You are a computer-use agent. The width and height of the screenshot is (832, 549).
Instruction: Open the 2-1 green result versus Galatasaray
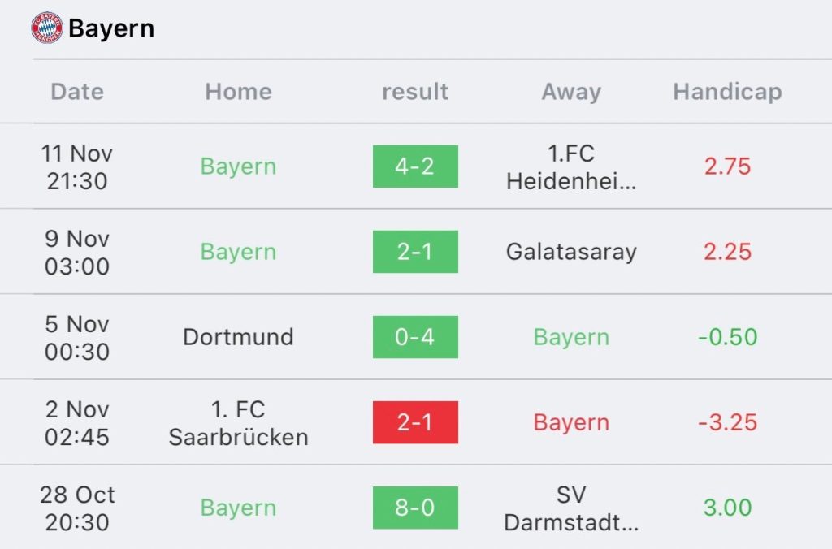(x=415, y=252)
